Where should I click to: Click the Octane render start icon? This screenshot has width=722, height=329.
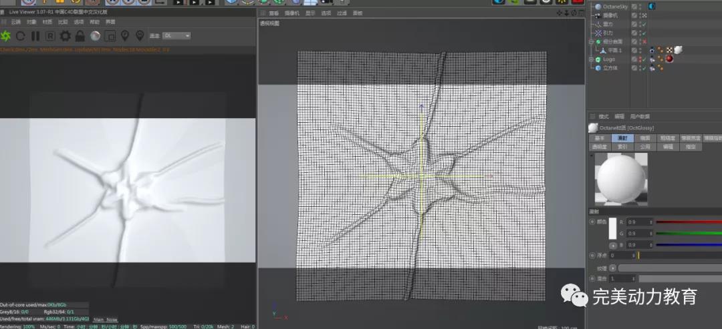click(6, 35)
